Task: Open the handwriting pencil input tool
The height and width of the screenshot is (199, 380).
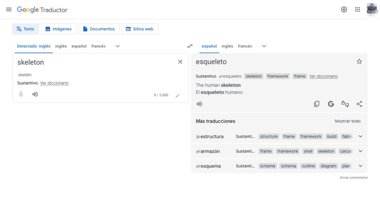Action: (x=178, y=95)
